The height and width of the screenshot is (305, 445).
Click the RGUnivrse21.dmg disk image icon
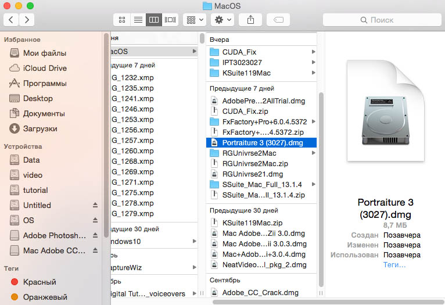(x=214, y=174)
